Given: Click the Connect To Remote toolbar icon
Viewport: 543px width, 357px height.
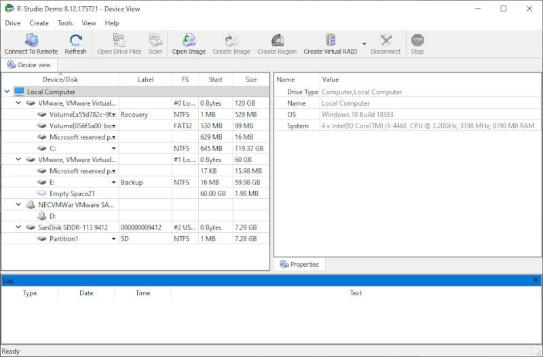Looking at the screenshot, I should coord(31,40).
